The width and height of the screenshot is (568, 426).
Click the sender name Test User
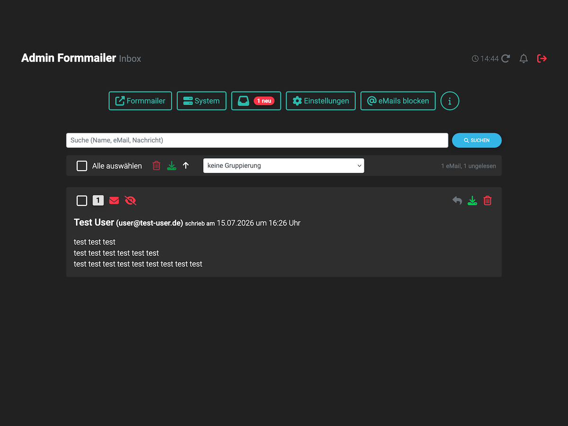[94, 222]
